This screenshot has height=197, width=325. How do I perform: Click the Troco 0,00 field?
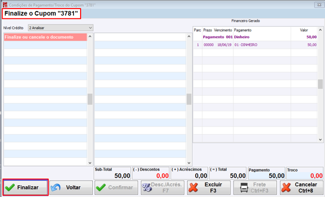pos(305,174)
